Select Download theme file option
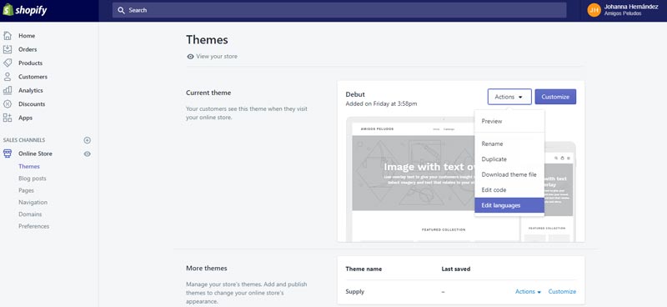The height and width of the screenshot is (307, 667). (x=509, y=174)
